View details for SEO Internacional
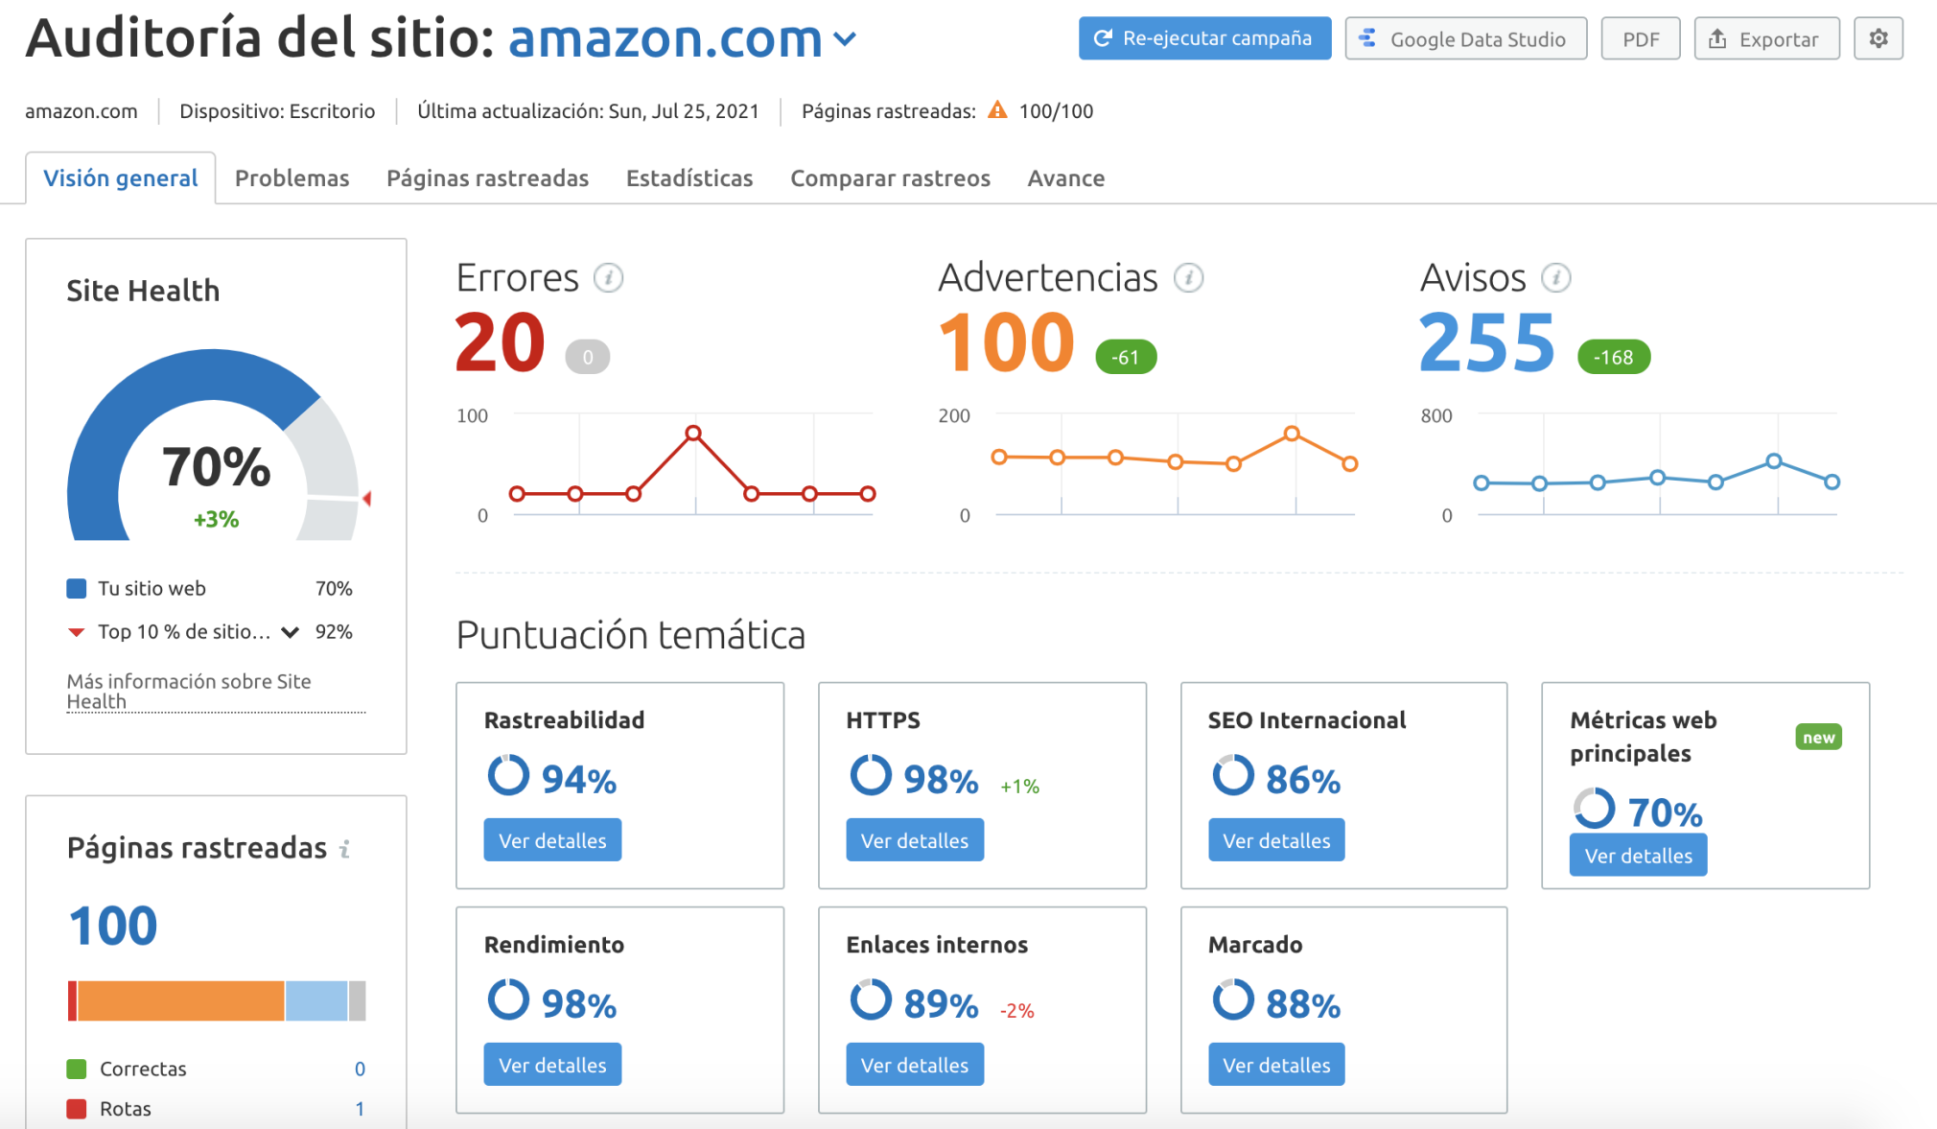The width and height of the screenshot is (1937, 1129). (1275, 840)
